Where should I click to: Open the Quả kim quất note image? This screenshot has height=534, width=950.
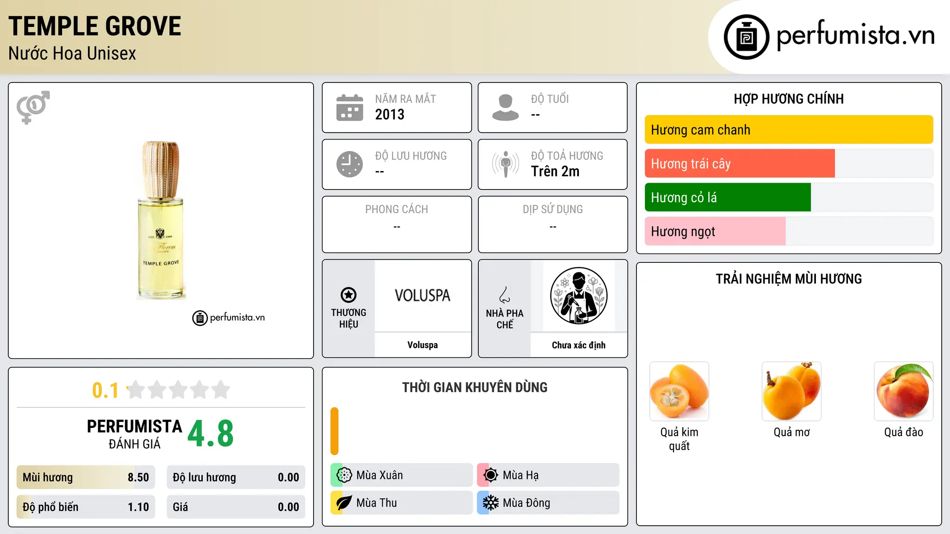(x=679, y=391)
